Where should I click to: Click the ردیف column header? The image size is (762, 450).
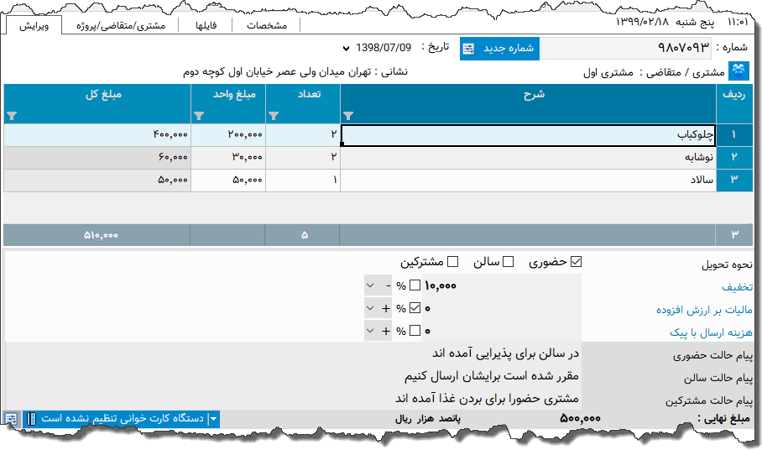[x=734, y=103]
